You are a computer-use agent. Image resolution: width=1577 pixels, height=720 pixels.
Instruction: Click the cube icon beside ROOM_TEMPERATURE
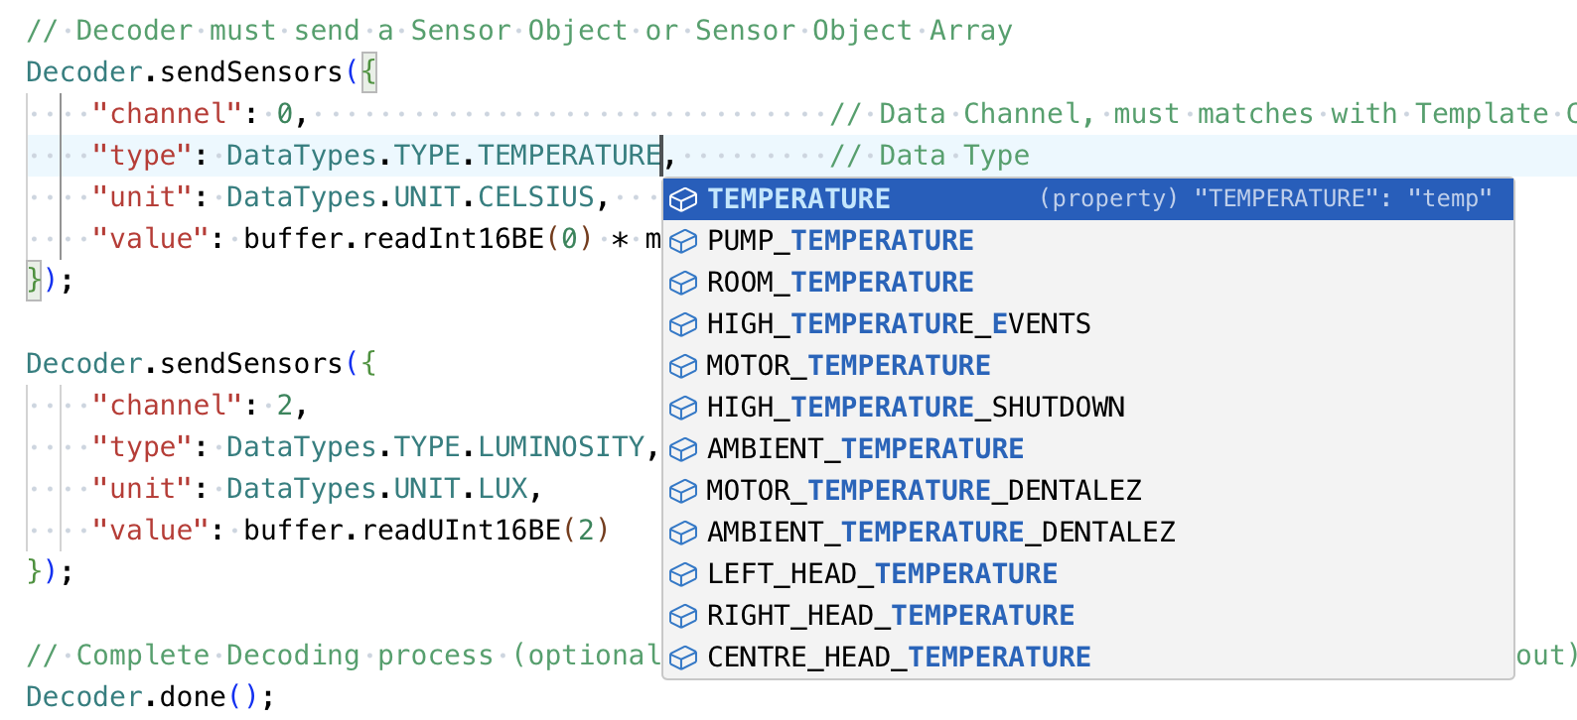point(683,283)
